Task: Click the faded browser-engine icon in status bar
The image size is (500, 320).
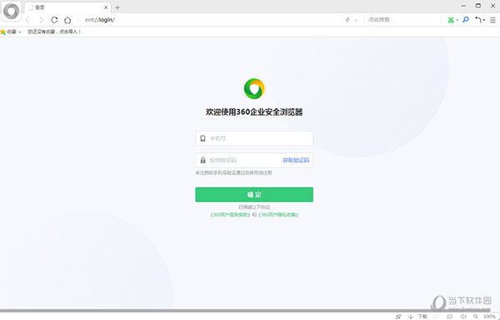Action: pyautogui.click(x=437, y=317)
